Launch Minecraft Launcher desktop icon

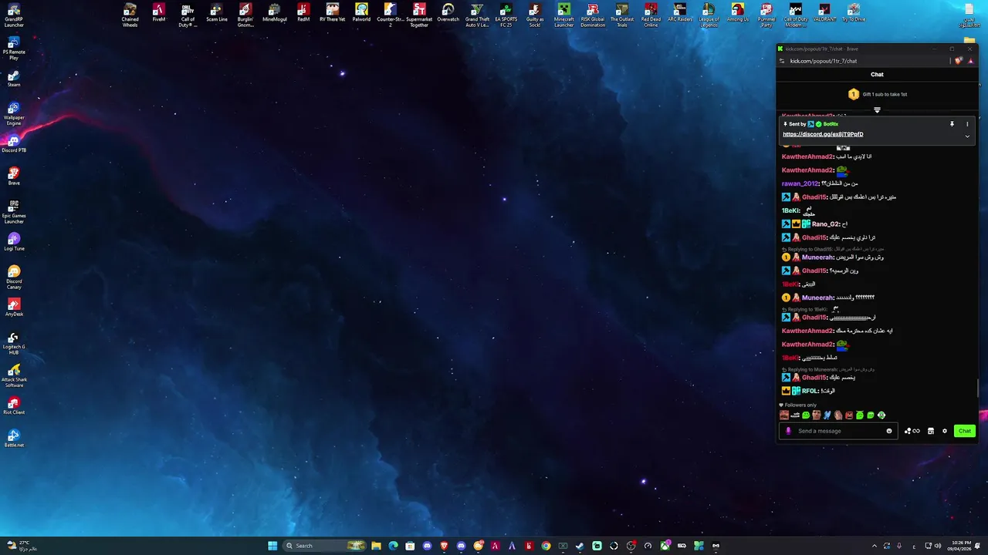pyautogui.click(x=564, y=15)
